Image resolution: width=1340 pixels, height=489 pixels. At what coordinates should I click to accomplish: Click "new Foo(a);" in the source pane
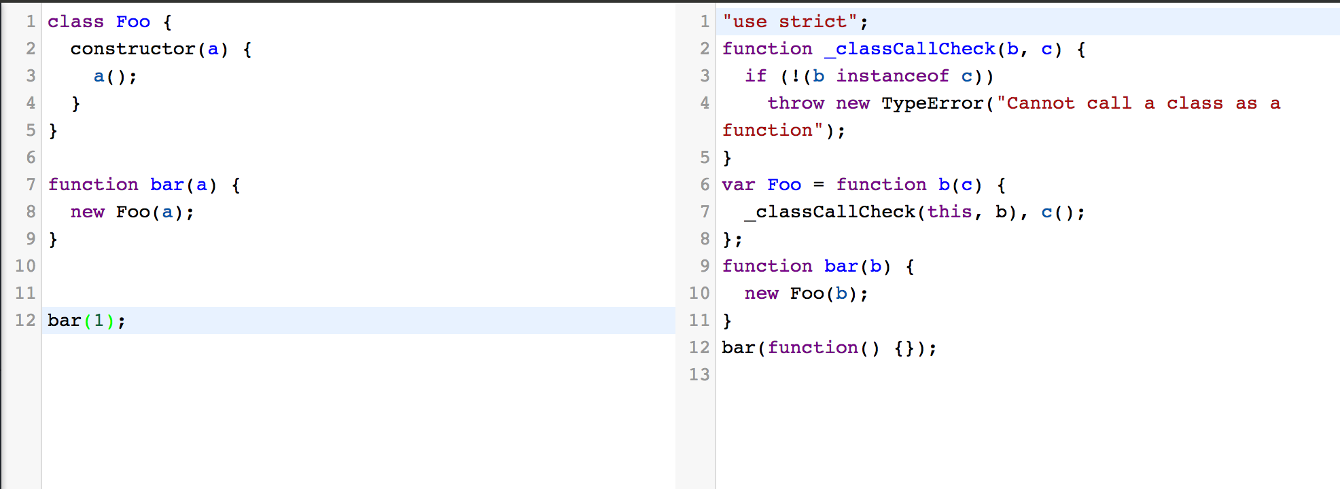coord(133,212)
